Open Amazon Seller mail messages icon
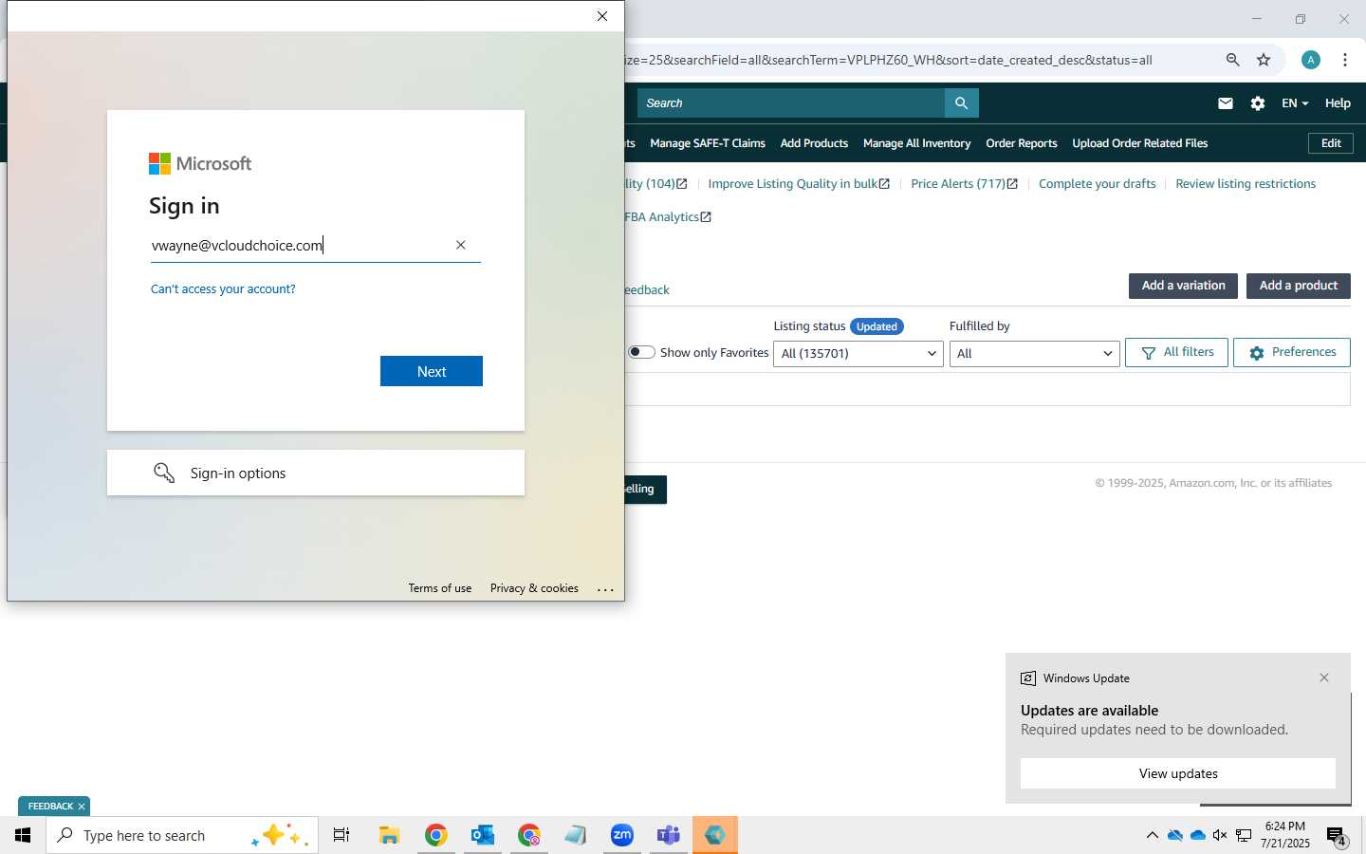The image size is (1366, 854). coord(1226,103)
